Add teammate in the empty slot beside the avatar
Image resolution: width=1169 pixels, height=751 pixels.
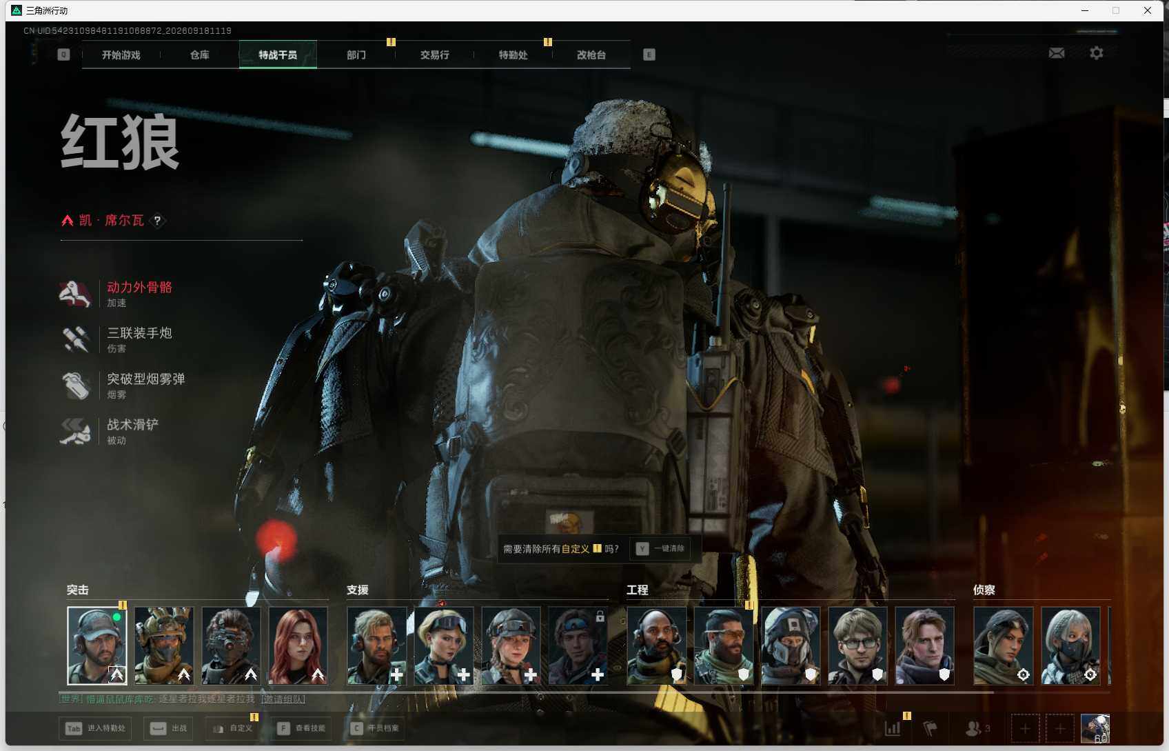click(1060, 728)
